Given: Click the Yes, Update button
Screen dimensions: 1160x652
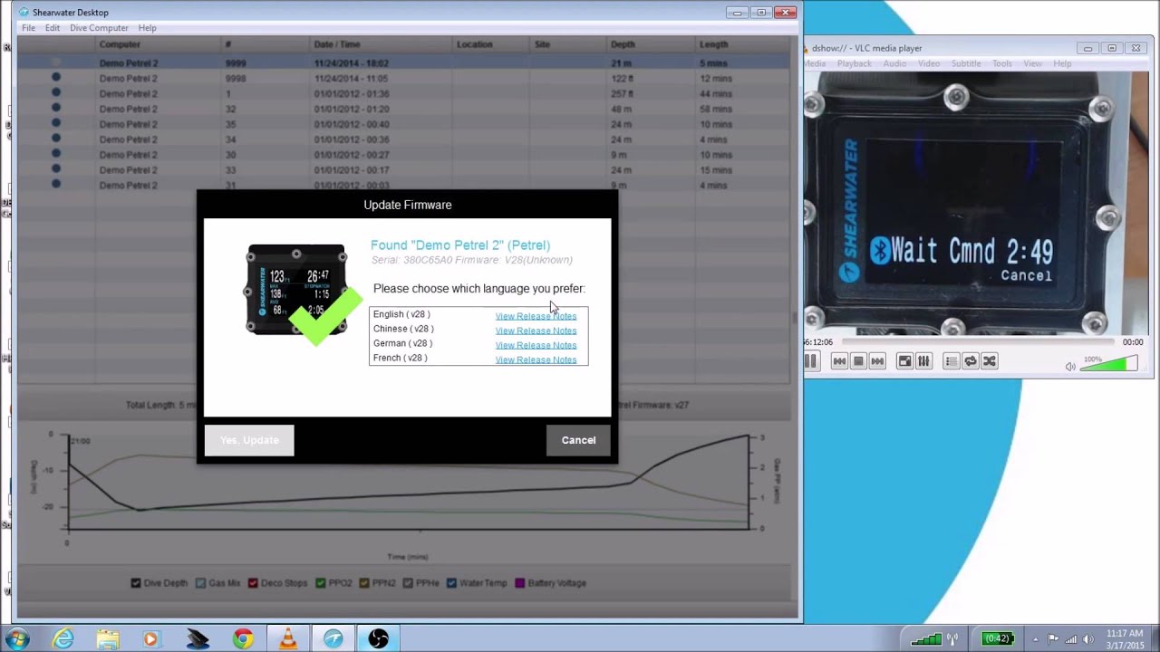Looking at the screenshot, I should [249, 440].
